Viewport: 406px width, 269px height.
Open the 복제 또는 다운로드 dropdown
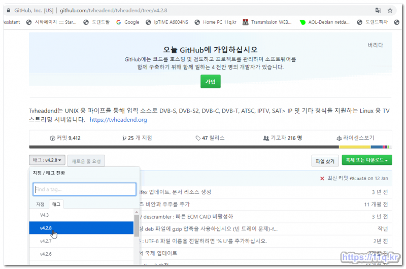coord(366,160)
